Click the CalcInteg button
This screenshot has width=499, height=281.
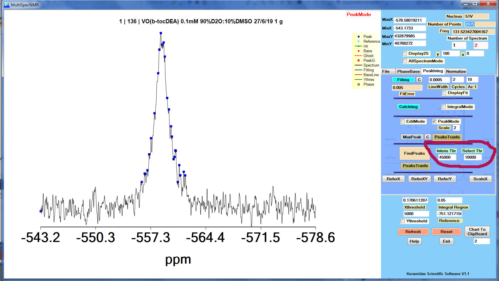point(408,107)
